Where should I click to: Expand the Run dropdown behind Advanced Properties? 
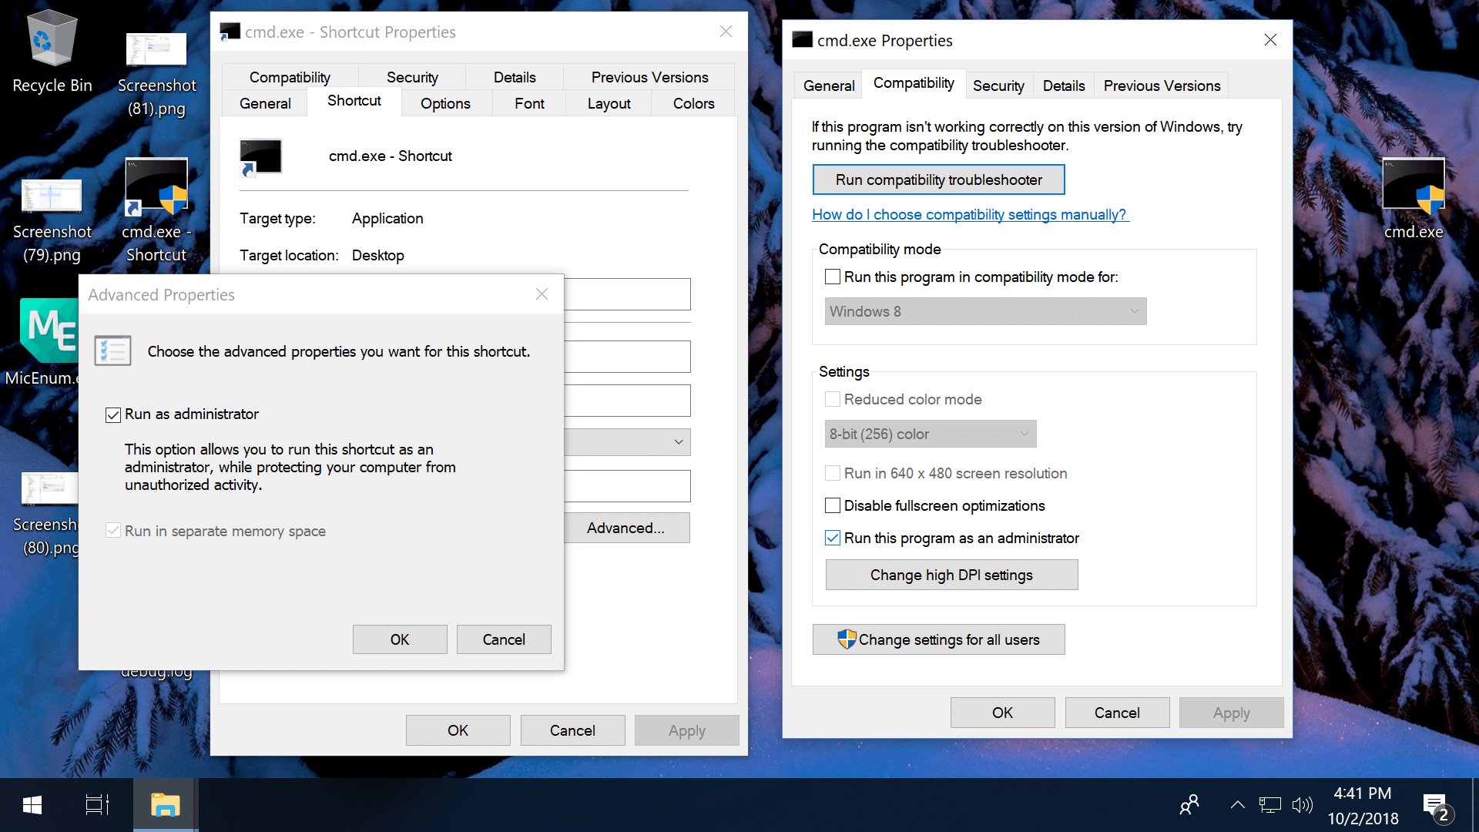pos(678,442)
